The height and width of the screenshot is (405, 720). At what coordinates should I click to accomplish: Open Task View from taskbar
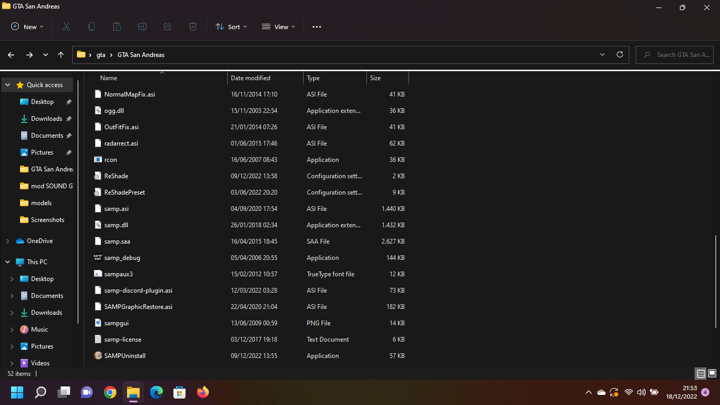pyautogui.click(x=64, y=392)
